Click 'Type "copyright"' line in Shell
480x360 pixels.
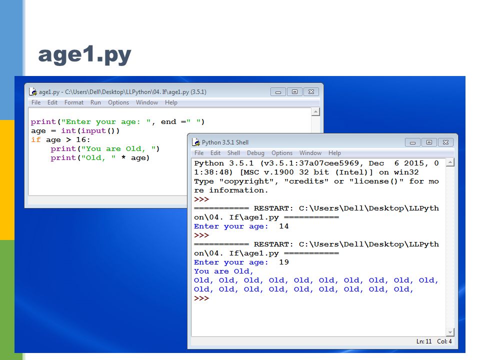tap(316, 186)
